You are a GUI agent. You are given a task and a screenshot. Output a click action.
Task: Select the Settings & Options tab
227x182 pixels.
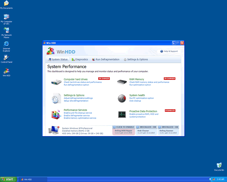click(x=136, y=59)
